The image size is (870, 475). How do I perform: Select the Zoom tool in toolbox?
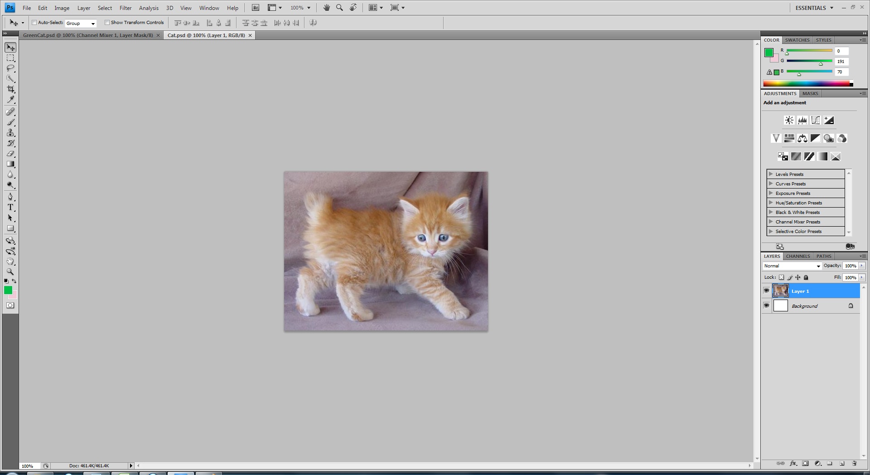click(x=10, y=272)
